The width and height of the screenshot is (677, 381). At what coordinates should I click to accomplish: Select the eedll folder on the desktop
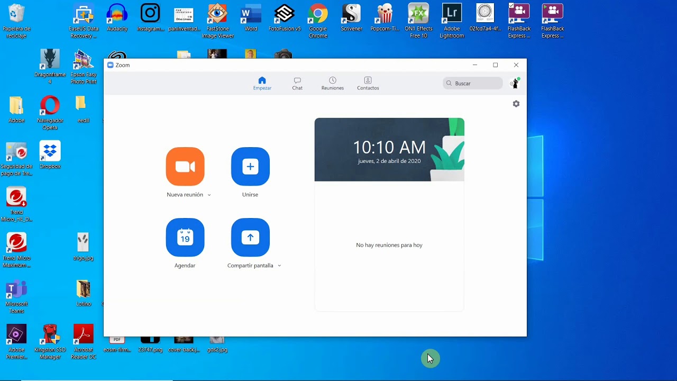tap(83, 110)
